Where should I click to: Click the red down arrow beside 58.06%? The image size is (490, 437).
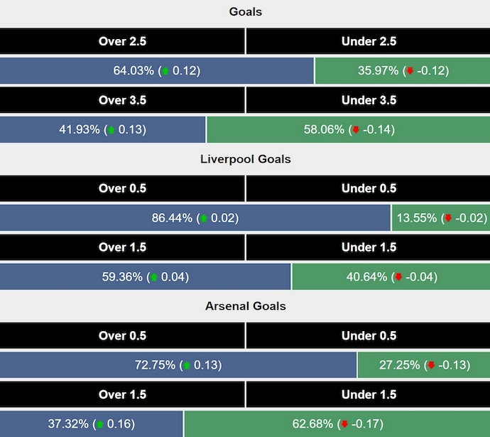[355, 130]
